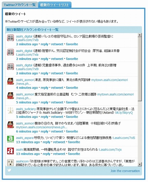Click asahi_aspara green avatar icon
Viewport: 148px width, 182px height.
10,139
